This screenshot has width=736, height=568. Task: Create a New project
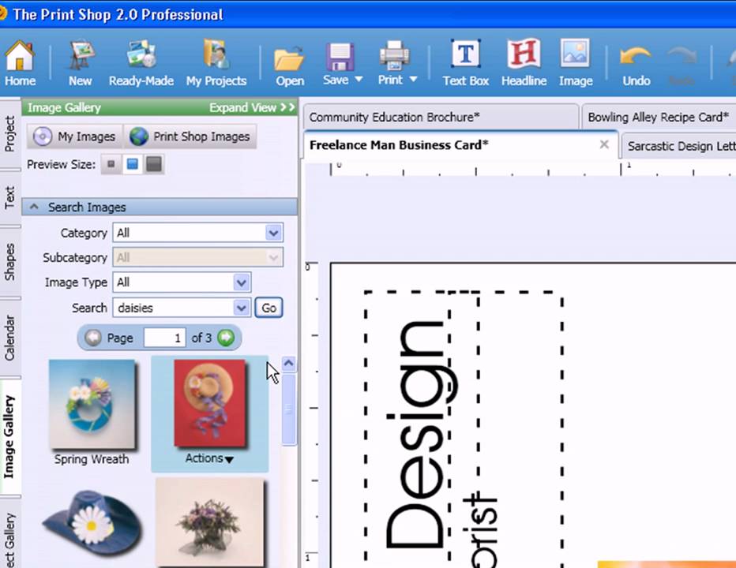(80, 63)
